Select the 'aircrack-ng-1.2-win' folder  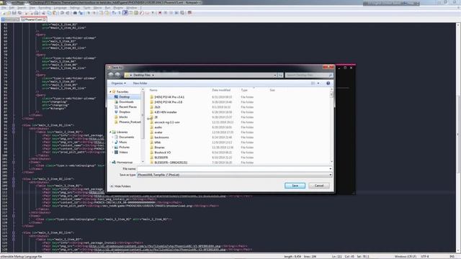(x=166, y=122)
